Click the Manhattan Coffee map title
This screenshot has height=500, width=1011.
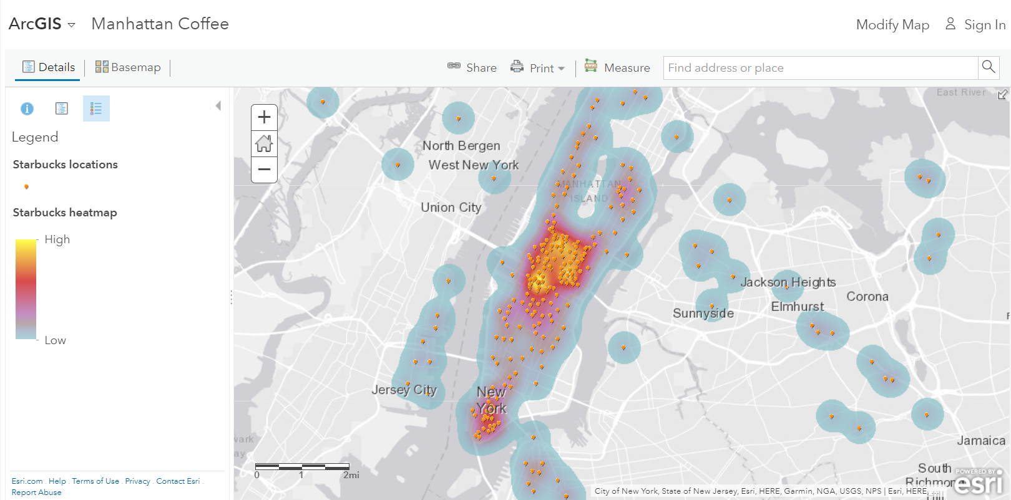point(160,24)
